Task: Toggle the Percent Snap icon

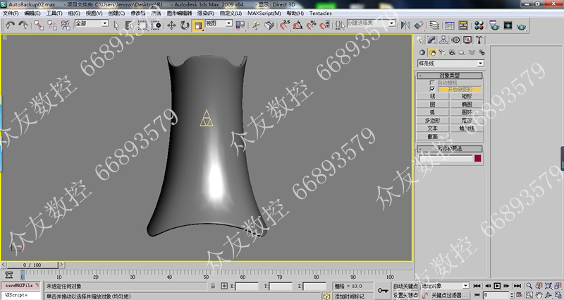Action: (311, 25)
